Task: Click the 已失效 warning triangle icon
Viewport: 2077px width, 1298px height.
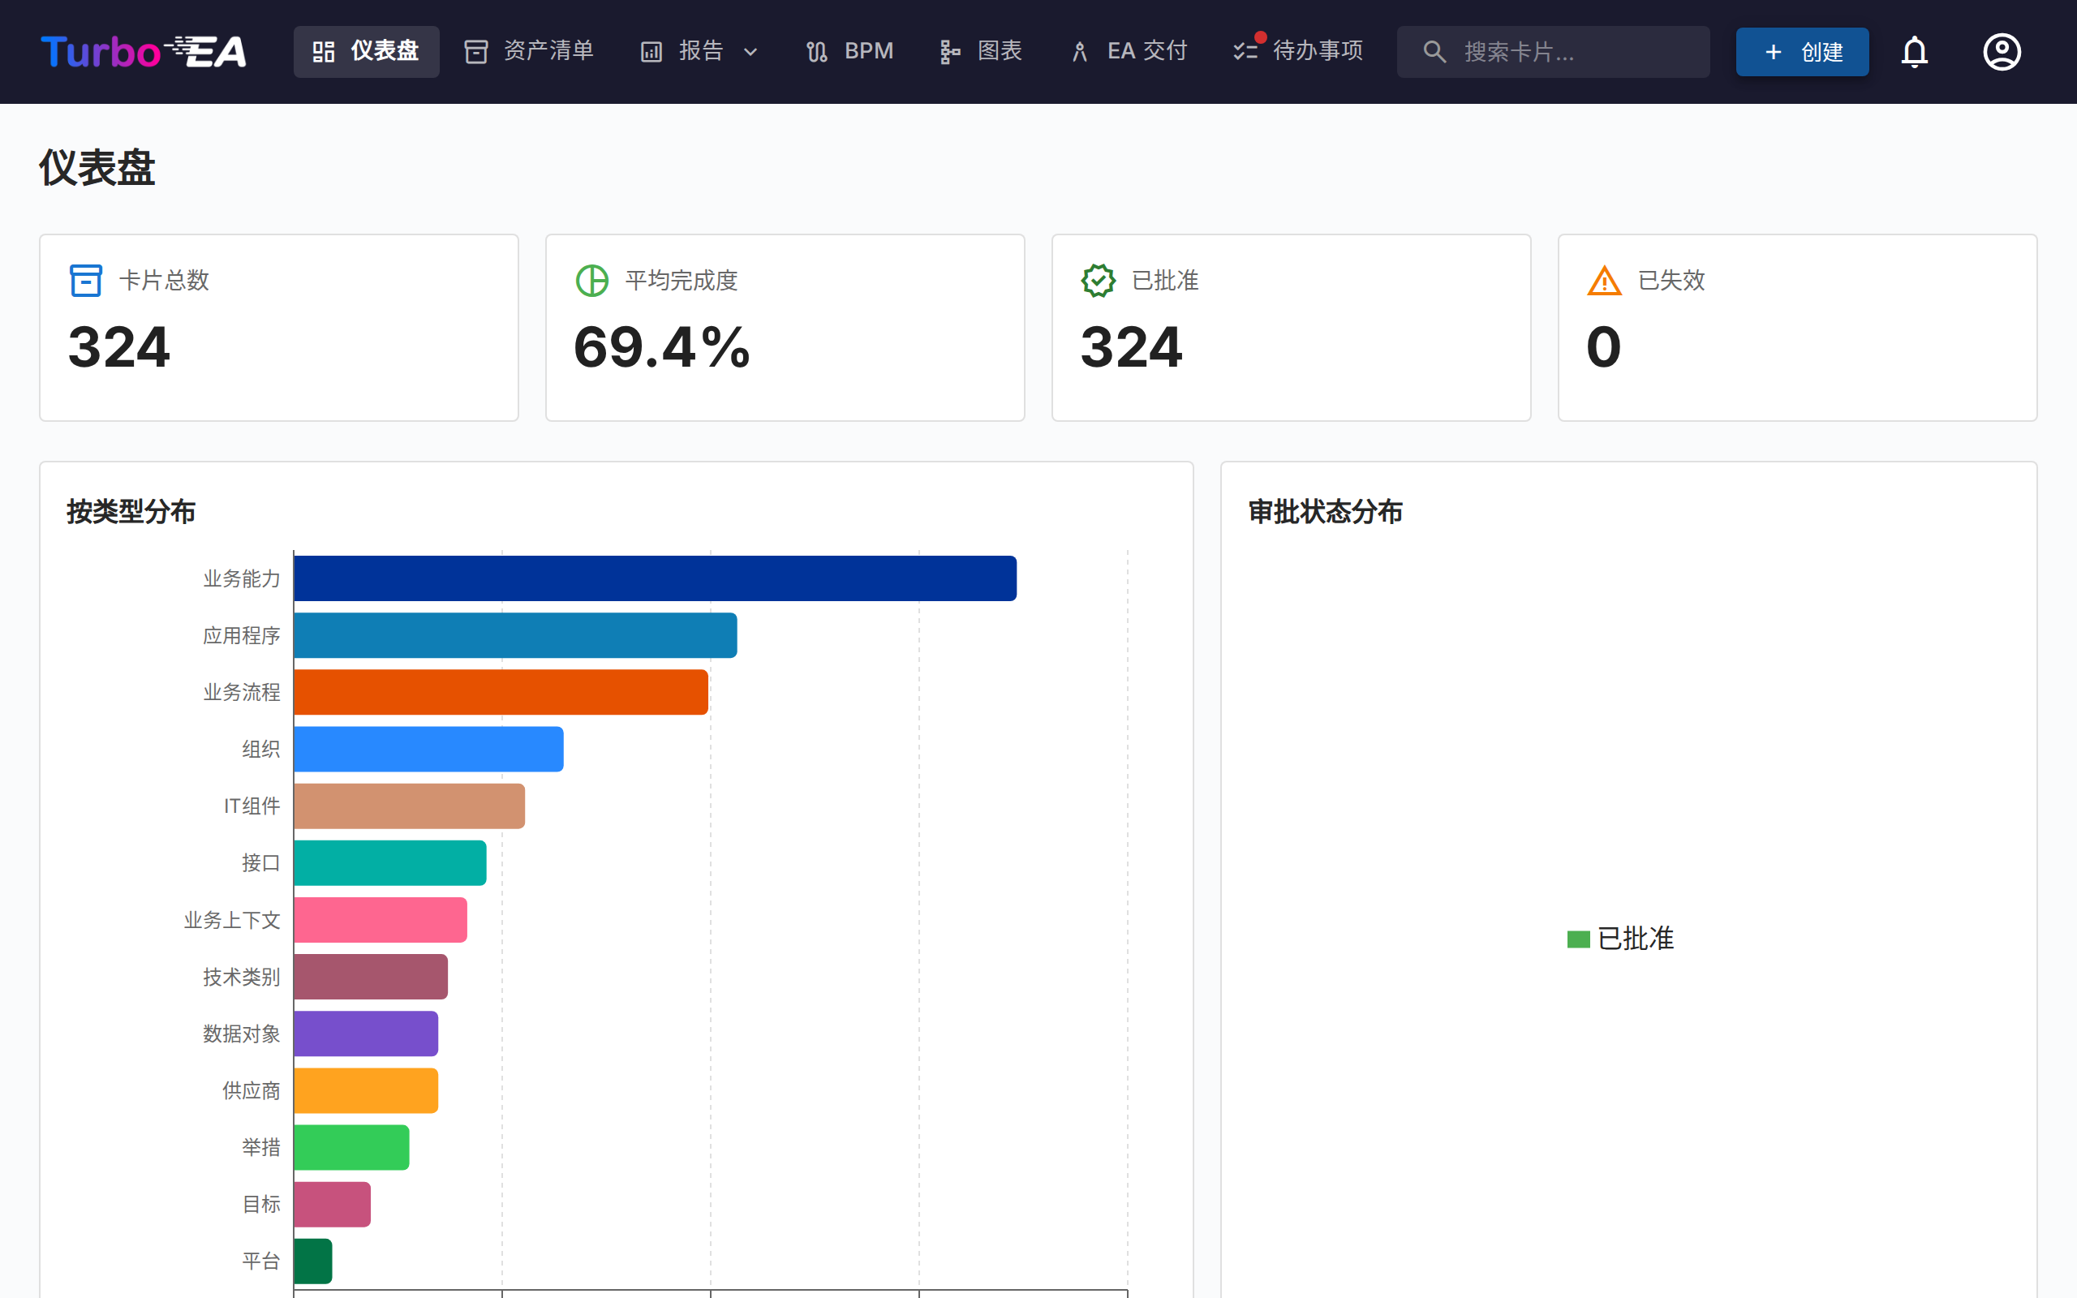Action: click(1603, 281)
